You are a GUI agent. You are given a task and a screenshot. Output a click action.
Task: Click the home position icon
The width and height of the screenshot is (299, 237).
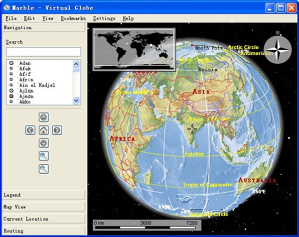(44, 130)
